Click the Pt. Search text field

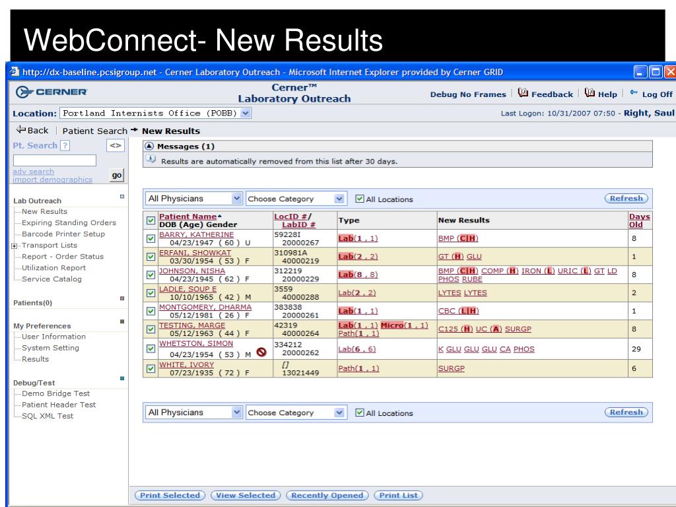coord(54,160)
